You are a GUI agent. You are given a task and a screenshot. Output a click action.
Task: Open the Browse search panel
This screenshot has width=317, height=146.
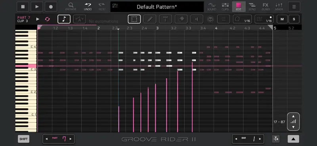(x=71, y=7)
